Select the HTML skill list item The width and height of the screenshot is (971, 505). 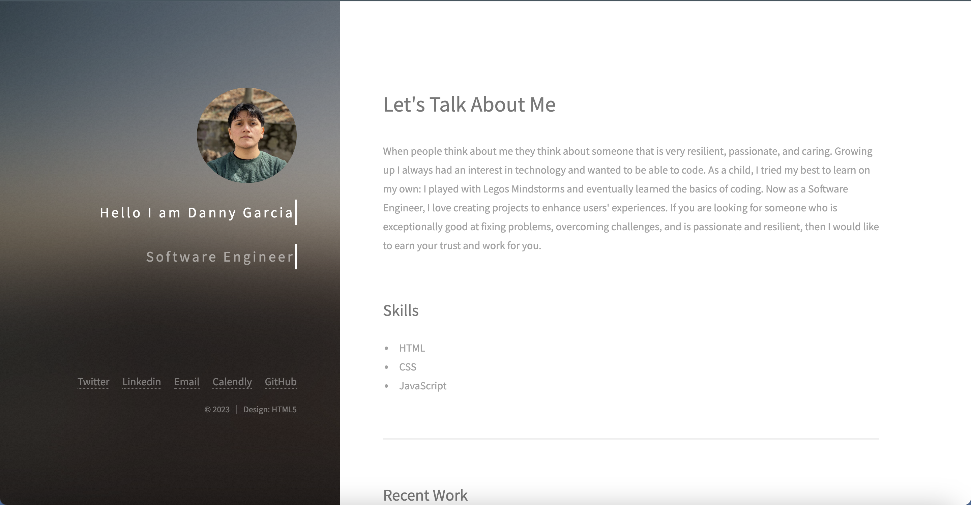[x=412, y=348]
